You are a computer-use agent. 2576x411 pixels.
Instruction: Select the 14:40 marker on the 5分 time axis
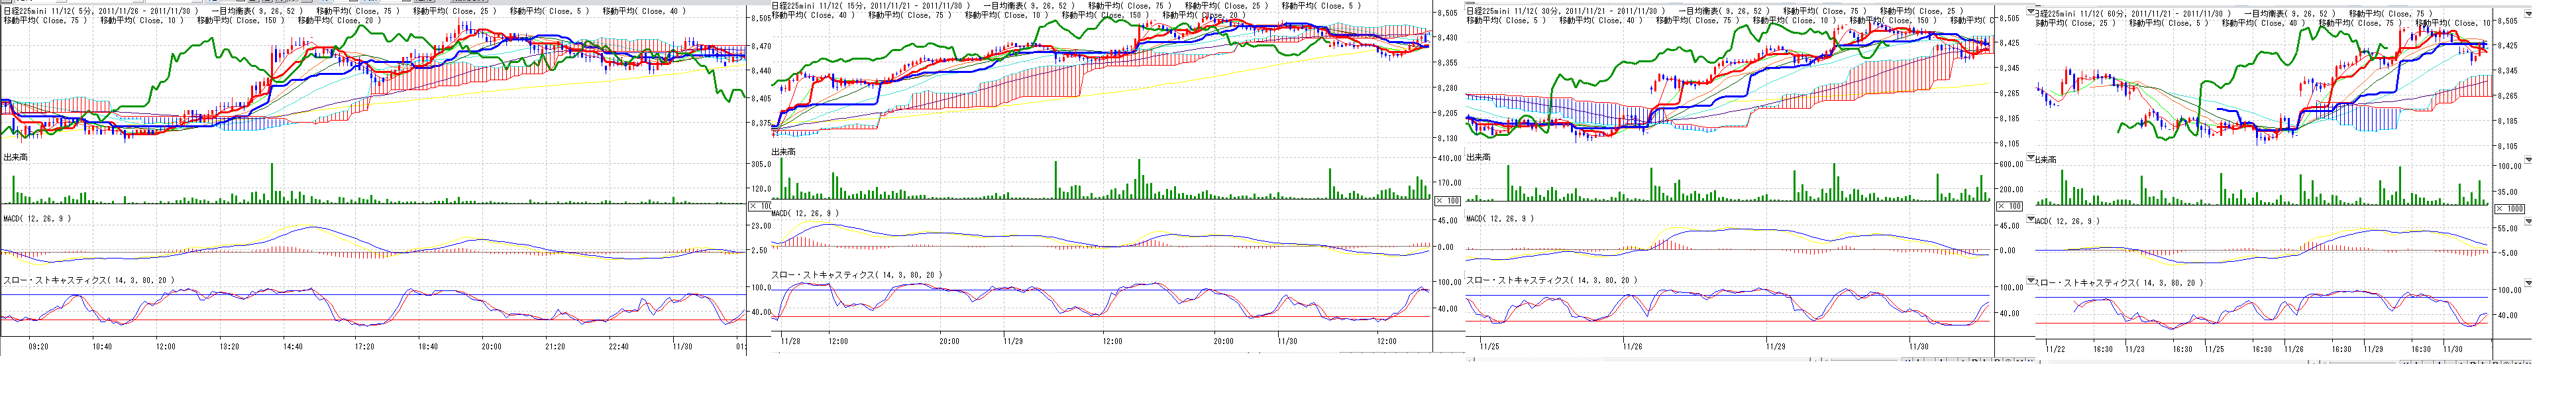coord(292,347)
